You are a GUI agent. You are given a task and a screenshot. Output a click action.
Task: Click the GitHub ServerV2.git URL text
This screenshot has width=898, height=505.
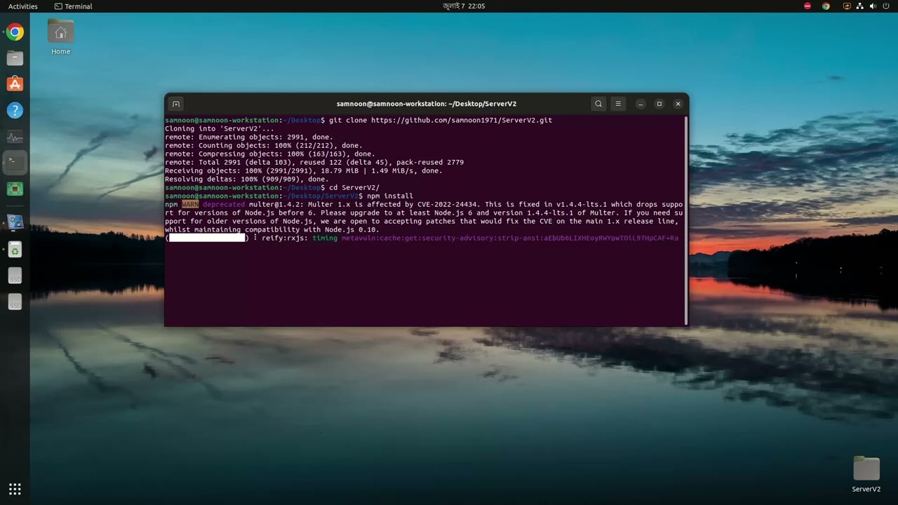click(x=462, y=121)
